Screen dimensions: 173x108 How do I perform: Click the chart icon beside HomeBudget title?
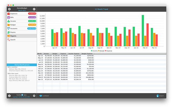pyautogui.click(x=10, y=9)
